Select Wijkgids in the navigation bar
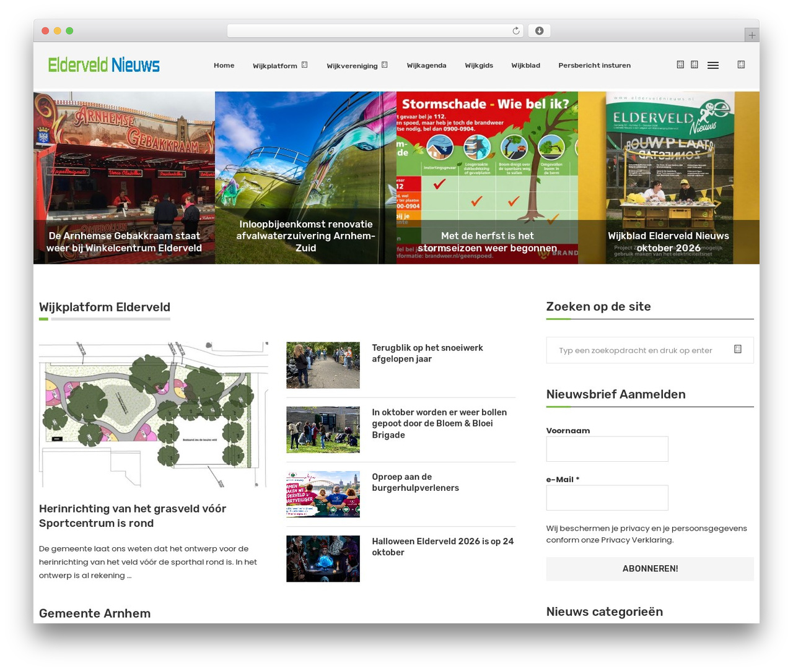 pos(479,65)
